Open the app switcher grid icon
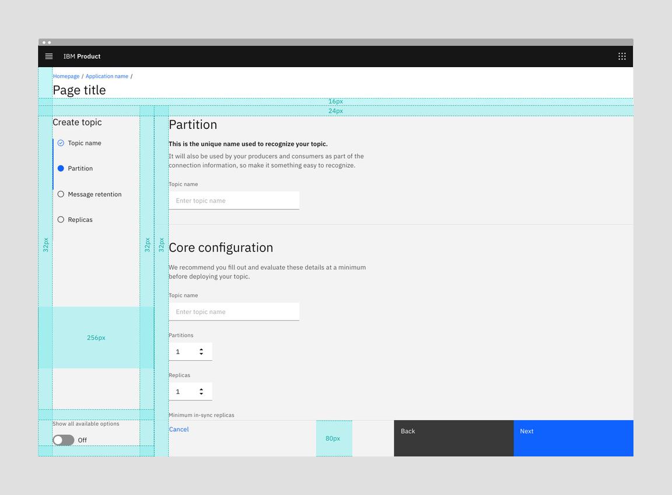 622,56
